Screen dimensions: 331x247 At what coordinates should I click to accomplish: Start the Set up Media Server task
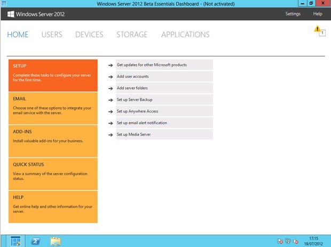click(164, 134)
